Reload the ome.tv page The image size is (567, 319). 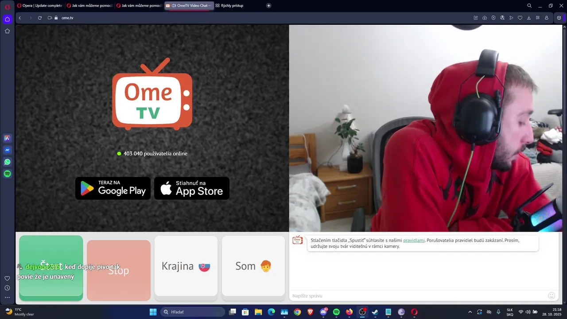[40, 18]
